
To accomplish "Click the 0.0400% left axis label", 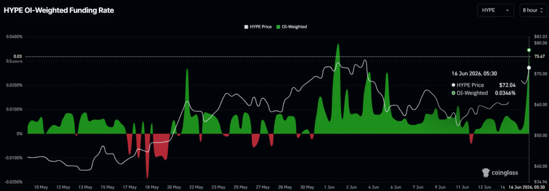I will (14, 36).
